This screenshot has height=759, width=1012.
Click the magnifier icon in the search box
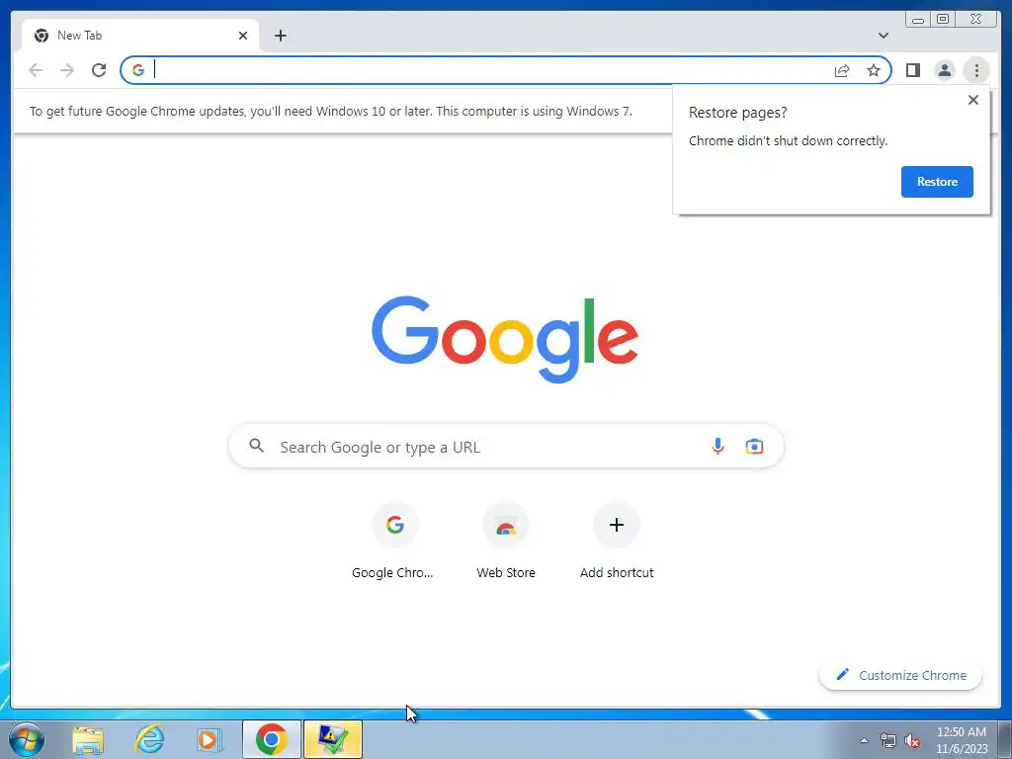257,446
